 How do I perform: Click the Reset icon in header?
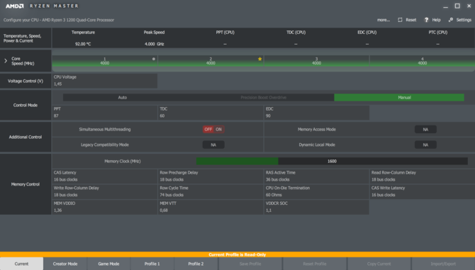click(400, 20)
